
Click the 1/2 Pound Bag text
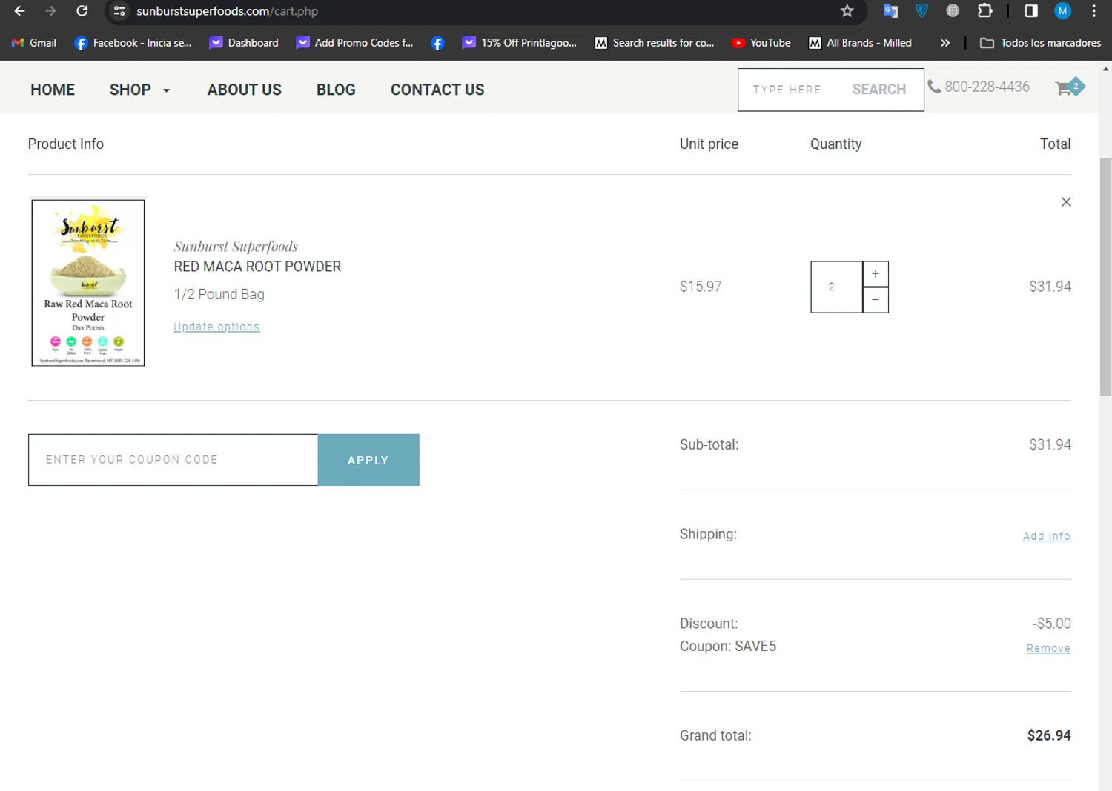click(219, 294)
